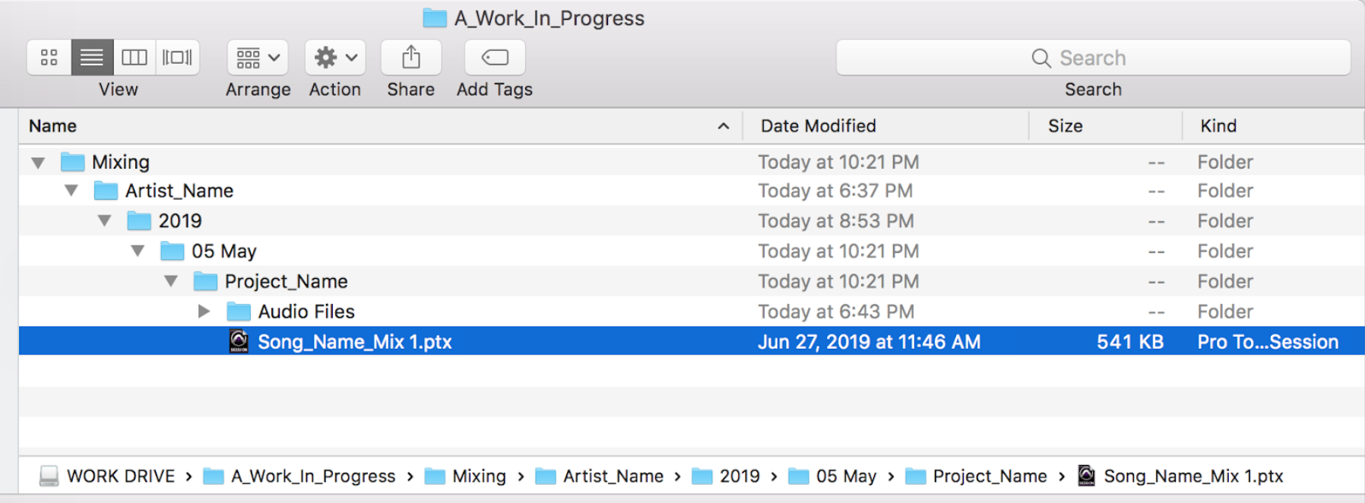The height and width of the screenshot is (503, 1365).
Task: Collapse the Artist_Name folder triangle
Action: pos(71,191)
